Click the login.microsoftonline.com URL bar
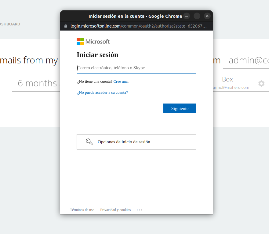Image resolution: width=269 pixels, height=234 pixels. (138, 26)
